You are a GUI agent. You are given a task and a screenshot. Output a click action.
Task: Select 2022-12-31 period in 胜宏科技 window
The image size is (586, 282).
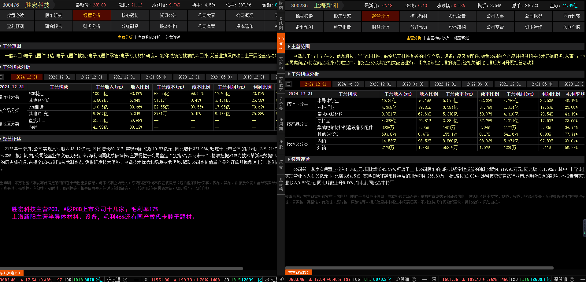coord(92,77)
